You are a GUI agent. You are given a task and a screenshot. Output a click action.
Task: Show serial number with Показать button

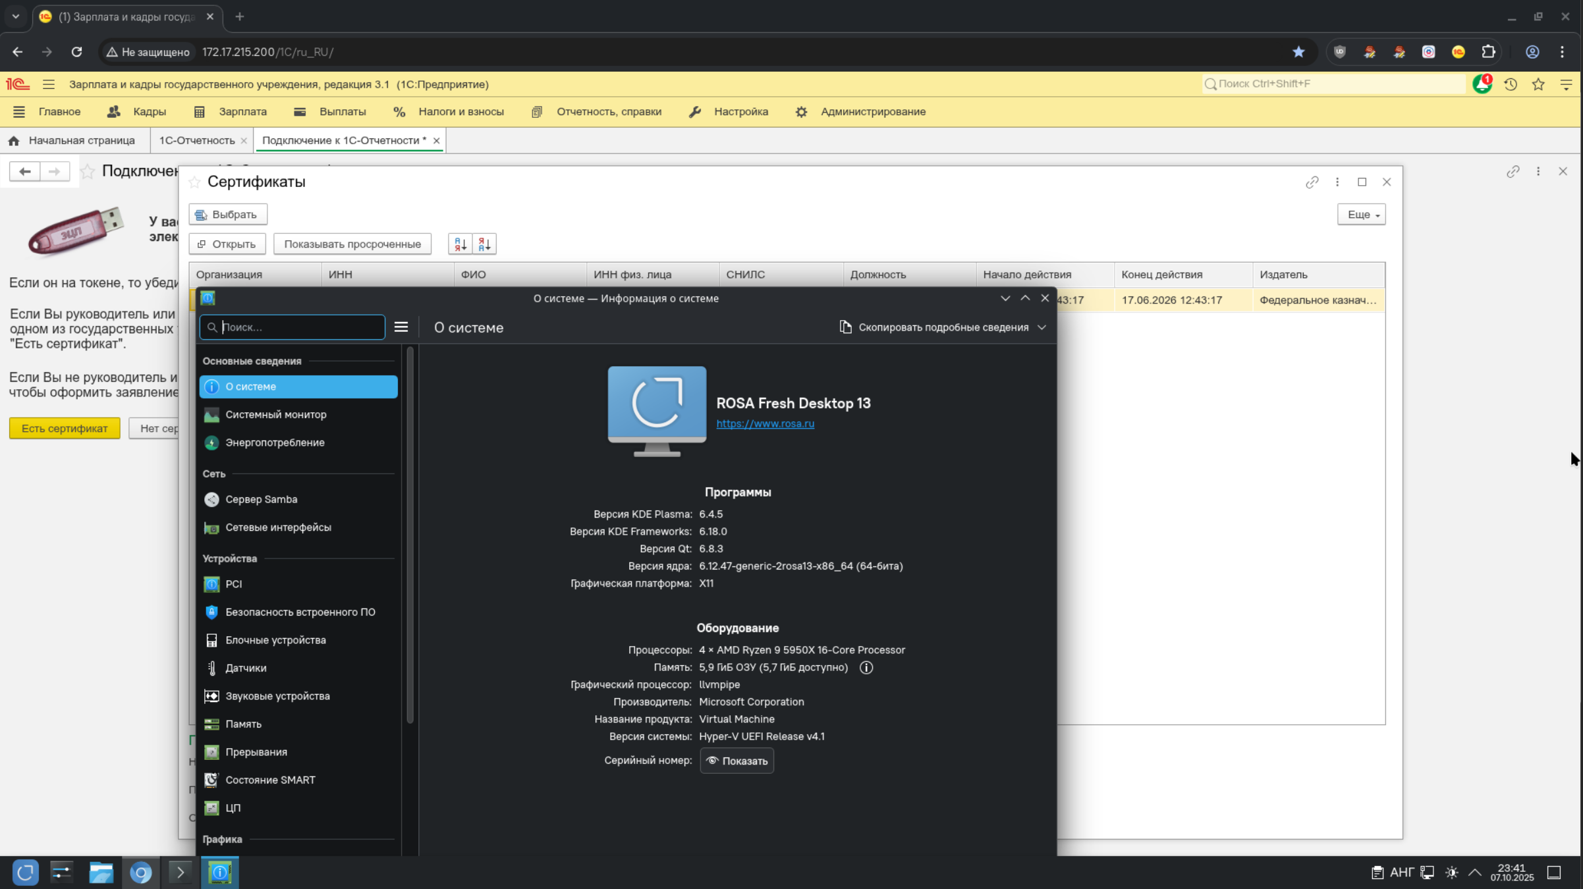click(x=736, y=761)
